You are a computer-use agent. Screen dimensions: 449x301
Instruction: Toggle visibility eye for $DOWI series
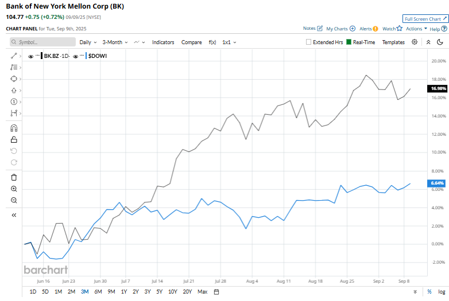click(75, 56)
